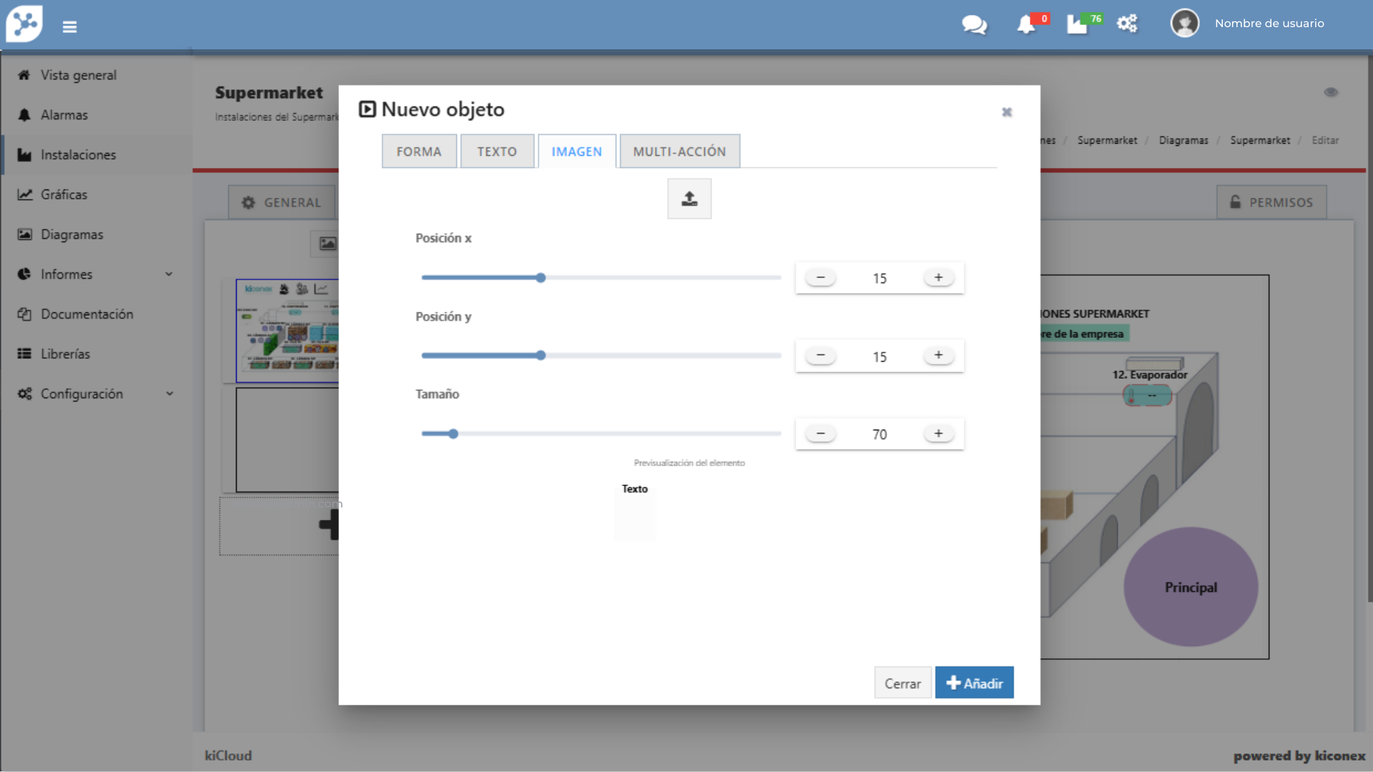Decrease Tamaño with minus button

pos(820,433)
